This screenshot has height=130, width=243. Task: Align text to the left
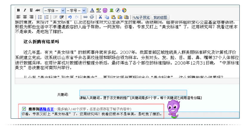(19, 17)
